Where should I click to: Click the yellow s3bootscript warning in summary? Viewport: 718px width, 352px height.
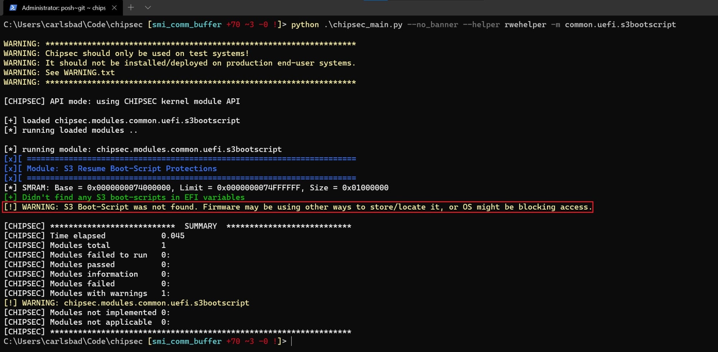pyautogui.click(x=126, y=303)
